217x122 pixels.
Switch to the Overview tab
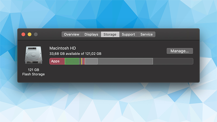[72, 34]
